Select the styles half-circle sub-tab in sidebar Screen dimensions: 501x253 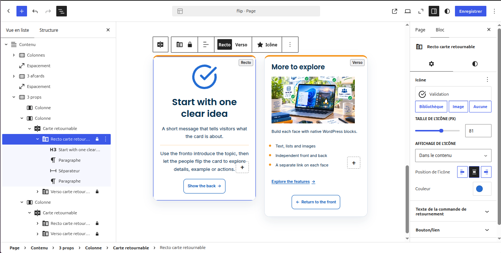[475, 64]
